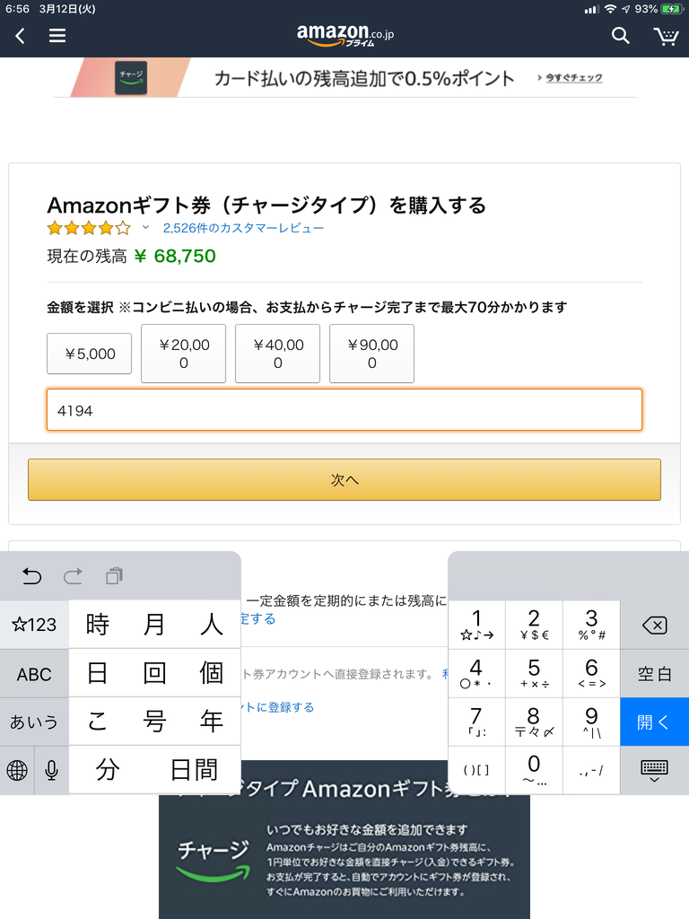Tap the number 9 key

pos(591,722)
